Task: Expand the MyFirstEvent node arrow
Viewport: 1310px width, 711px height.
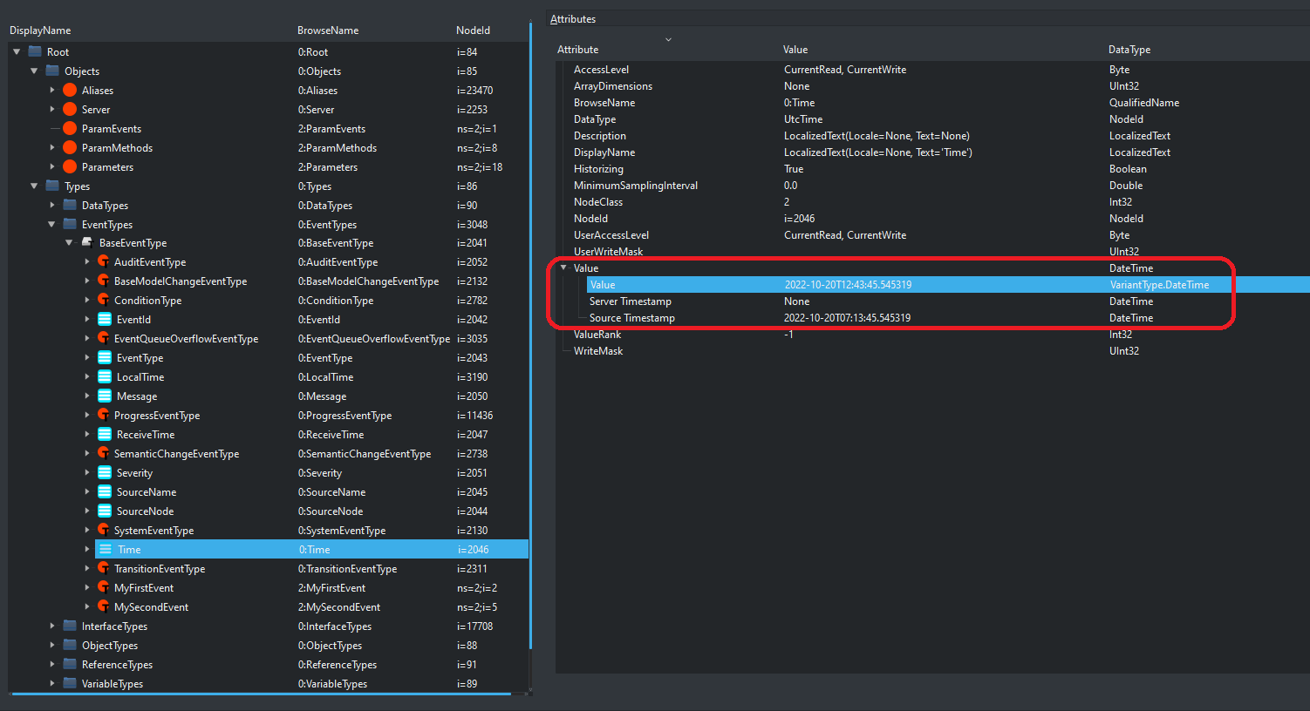Action: [x=87, y=588]
